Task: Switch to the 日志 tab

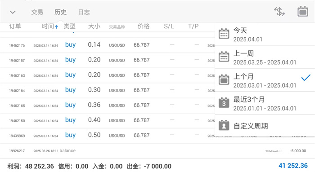Action: click(x=84, y=12)
